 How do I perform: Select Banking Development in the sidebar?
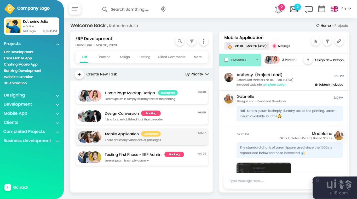[x=22, y=71]
